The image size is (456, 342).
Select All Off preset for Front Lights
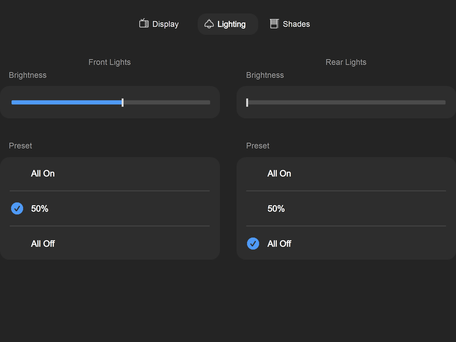(110, 243)
